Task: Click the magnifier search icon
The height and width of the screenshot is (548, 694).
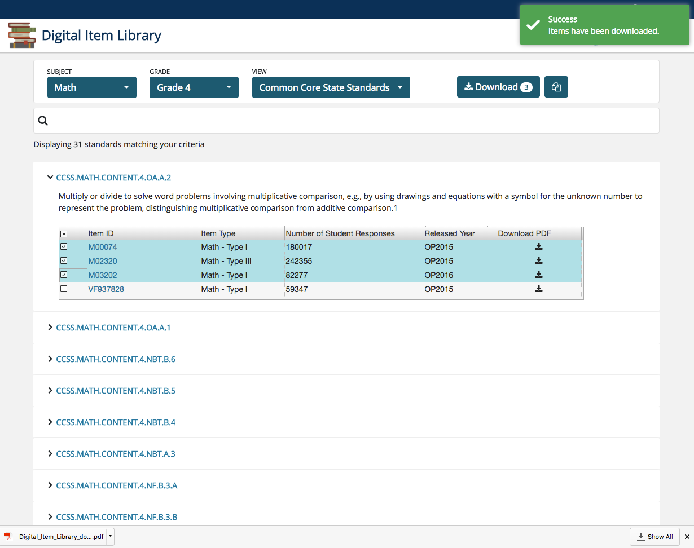Action: [x=43, y=120]
